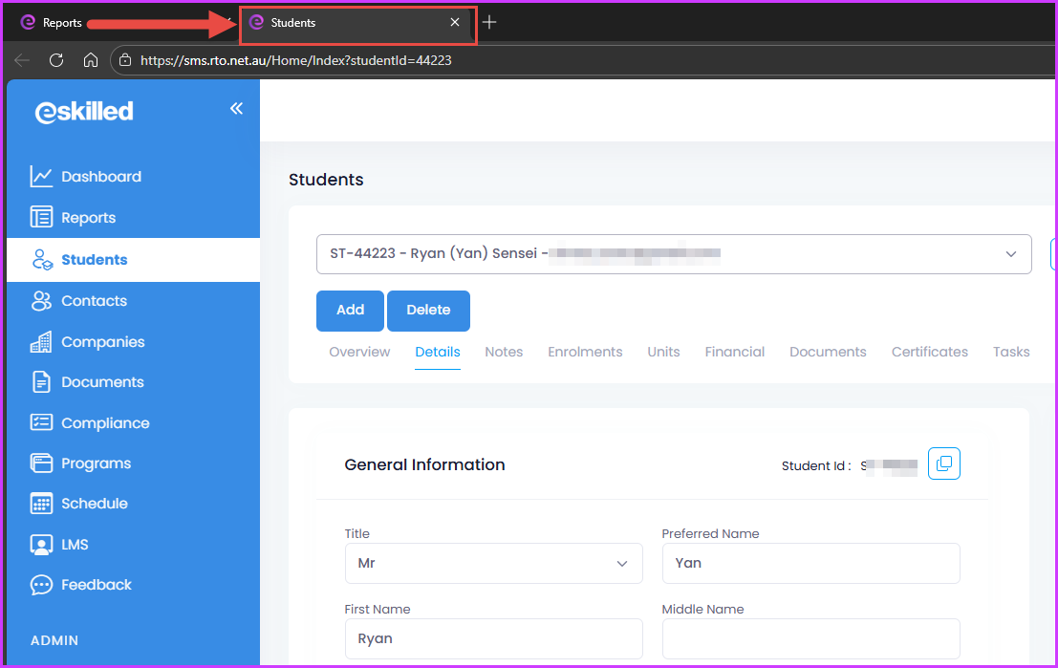Click the Dashboard chart icon in sidebar
1058x668 pixels.
41,177
